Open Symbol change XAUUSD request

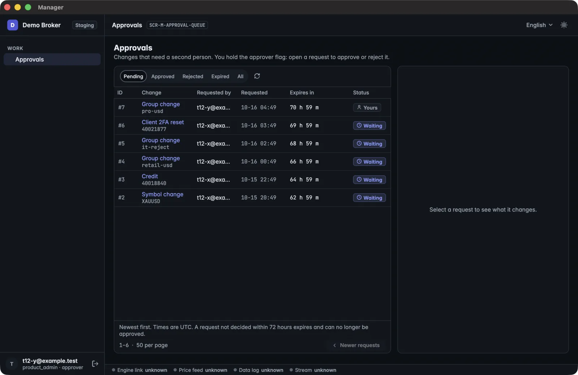click(x=162, y=194)
